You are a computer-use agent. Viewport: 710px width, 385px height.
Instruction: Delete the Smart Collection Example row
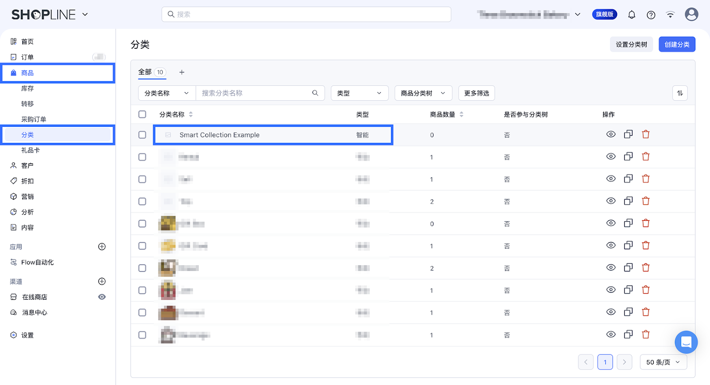click(646, 134)
